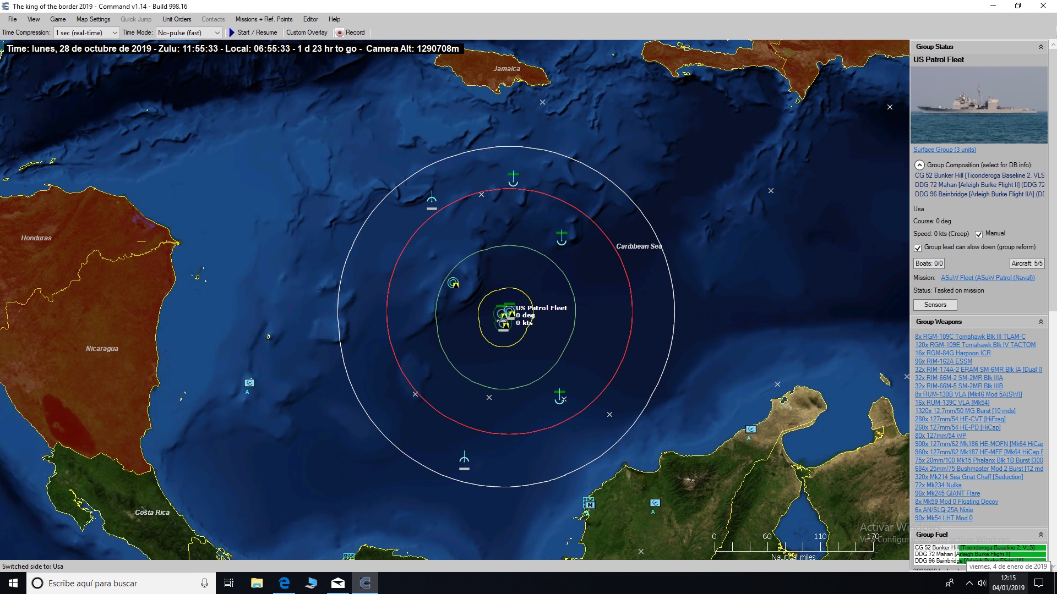Click the US Patrol Fleet ship photo thumbnail

coord(979,105)
